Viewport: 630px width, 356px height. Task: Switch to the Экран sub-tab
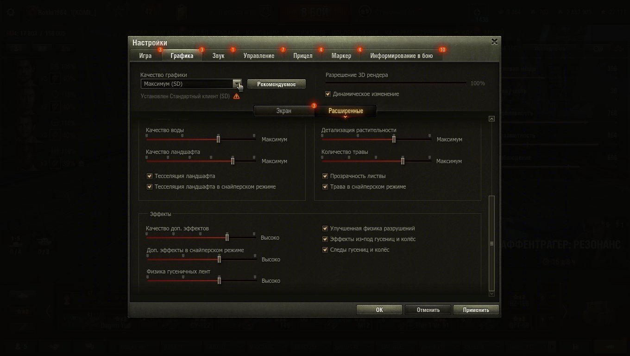click(283, 111)
